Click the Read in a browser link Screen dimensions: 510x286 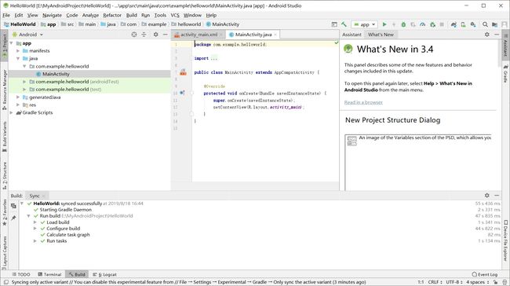(363, 102)
